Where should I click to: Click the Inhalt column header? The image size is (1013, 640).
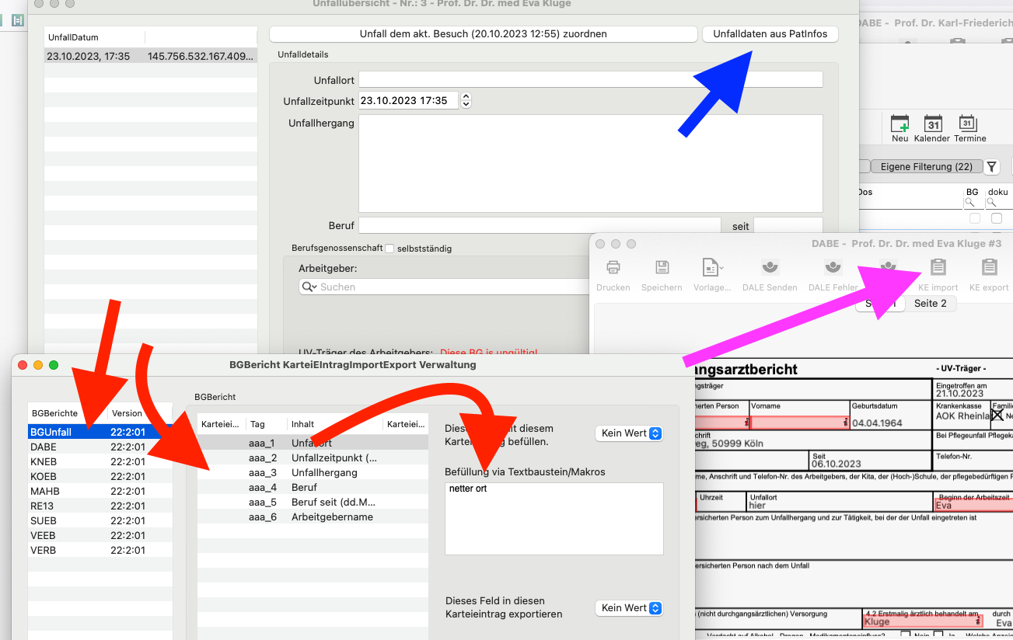click(335, 424)
